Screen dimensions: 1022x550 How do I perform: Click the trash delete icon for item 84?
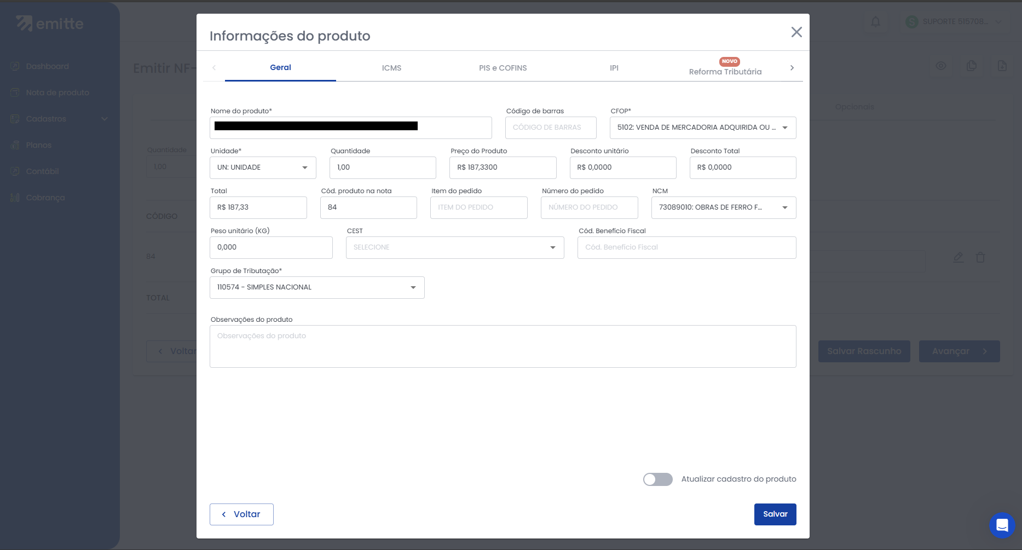pyautogui.click(x=980, y=257)
